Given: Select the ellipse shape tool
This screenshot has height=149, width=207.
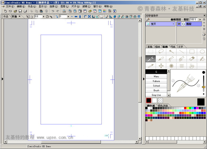Looking at the screenshot, I should tap(202, 52).
